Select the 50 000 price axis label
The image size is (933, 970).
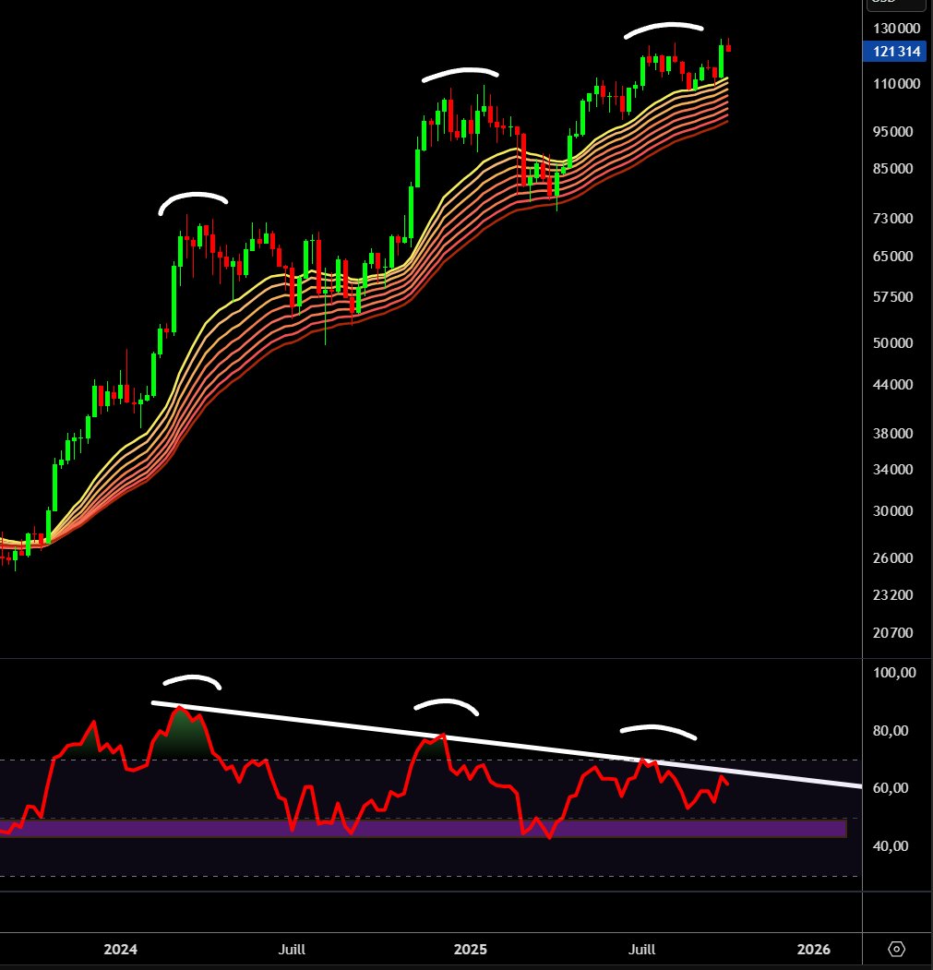coord(892,342)
